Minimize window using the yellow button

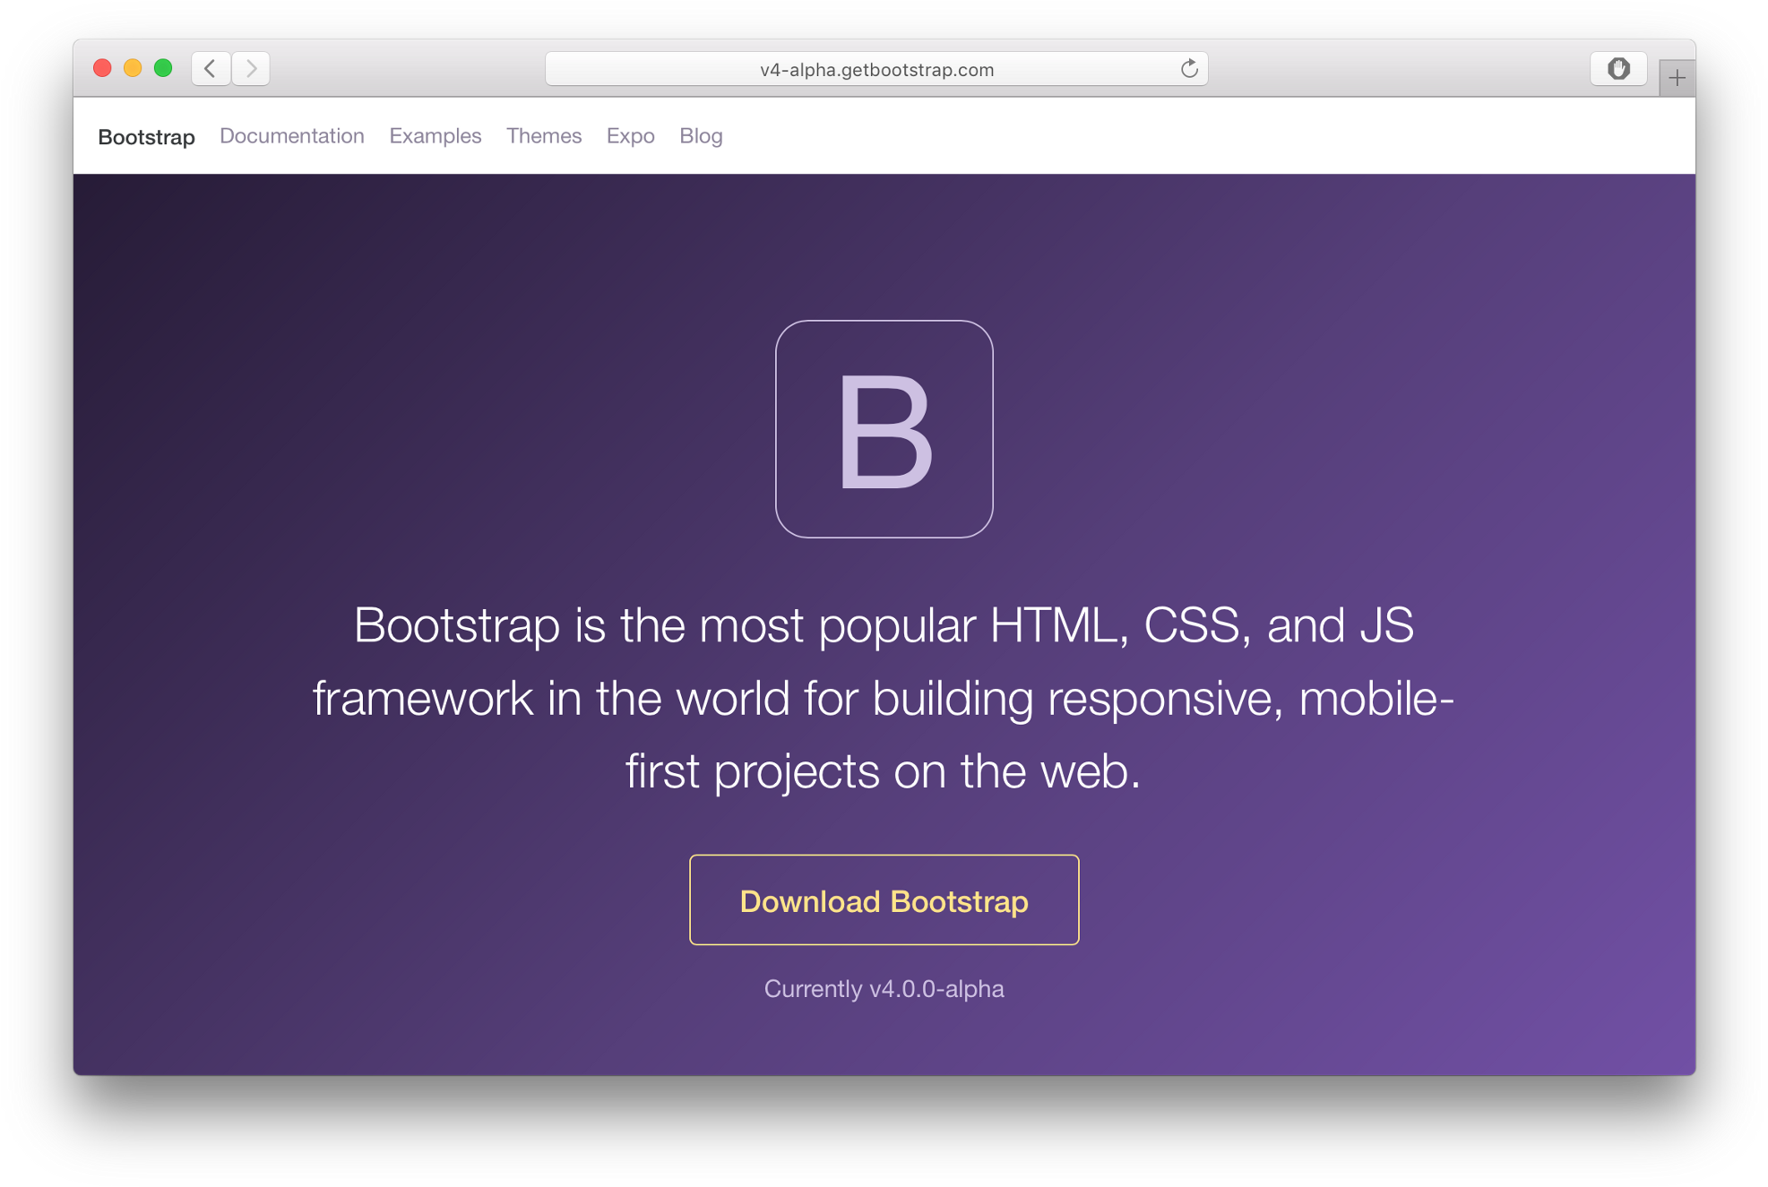[133, 68]
